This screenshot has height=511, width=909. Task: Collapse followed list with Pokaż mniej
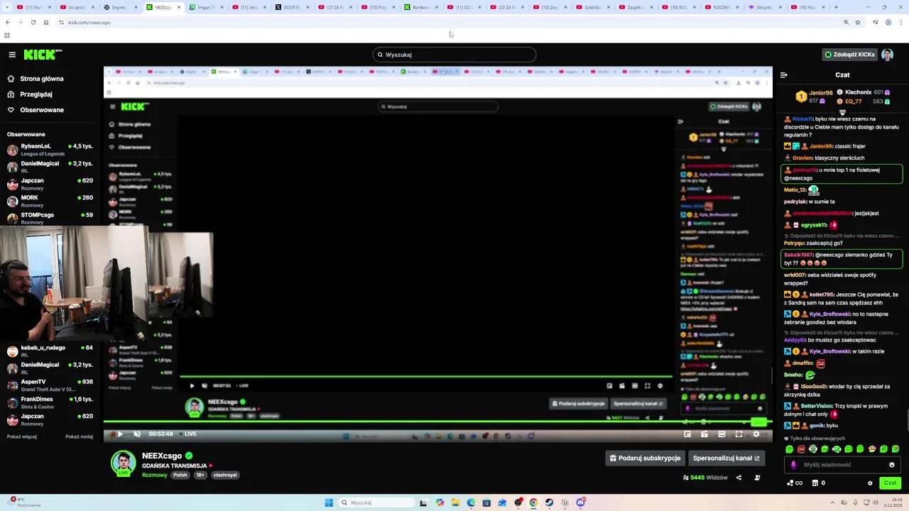click(x=79, y=436)
